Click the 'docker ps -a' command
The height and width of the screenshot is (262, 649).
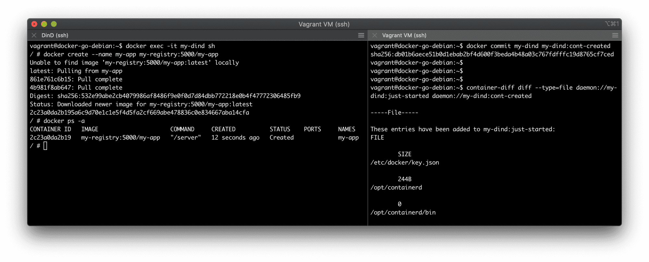tap(64, 121)
